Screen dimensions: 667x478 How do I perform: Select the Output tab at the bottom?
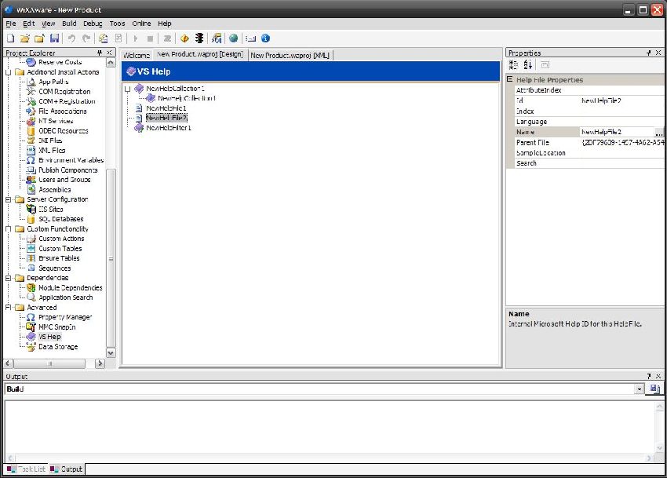[x=67, y=469]
